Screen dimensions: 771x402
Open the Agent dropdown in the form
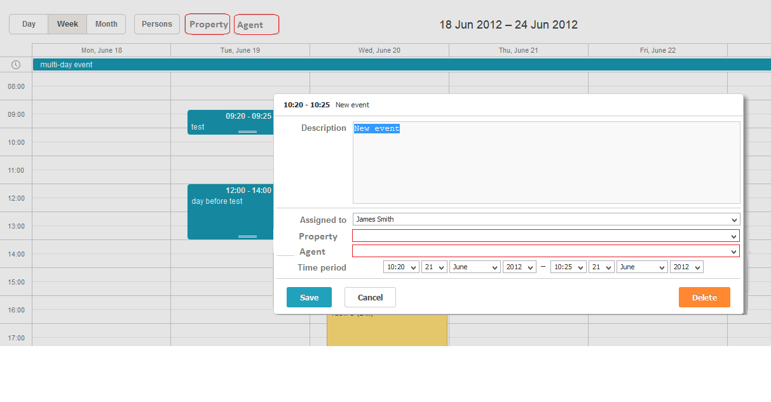coord(546,251)
